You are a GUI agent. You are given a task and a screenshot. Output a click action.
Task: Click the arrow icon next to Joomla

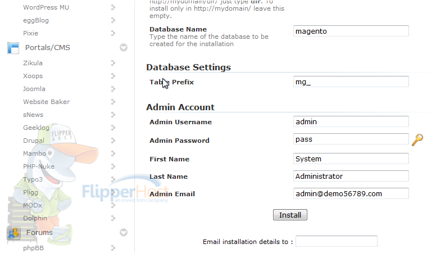(x=113, y=89)
